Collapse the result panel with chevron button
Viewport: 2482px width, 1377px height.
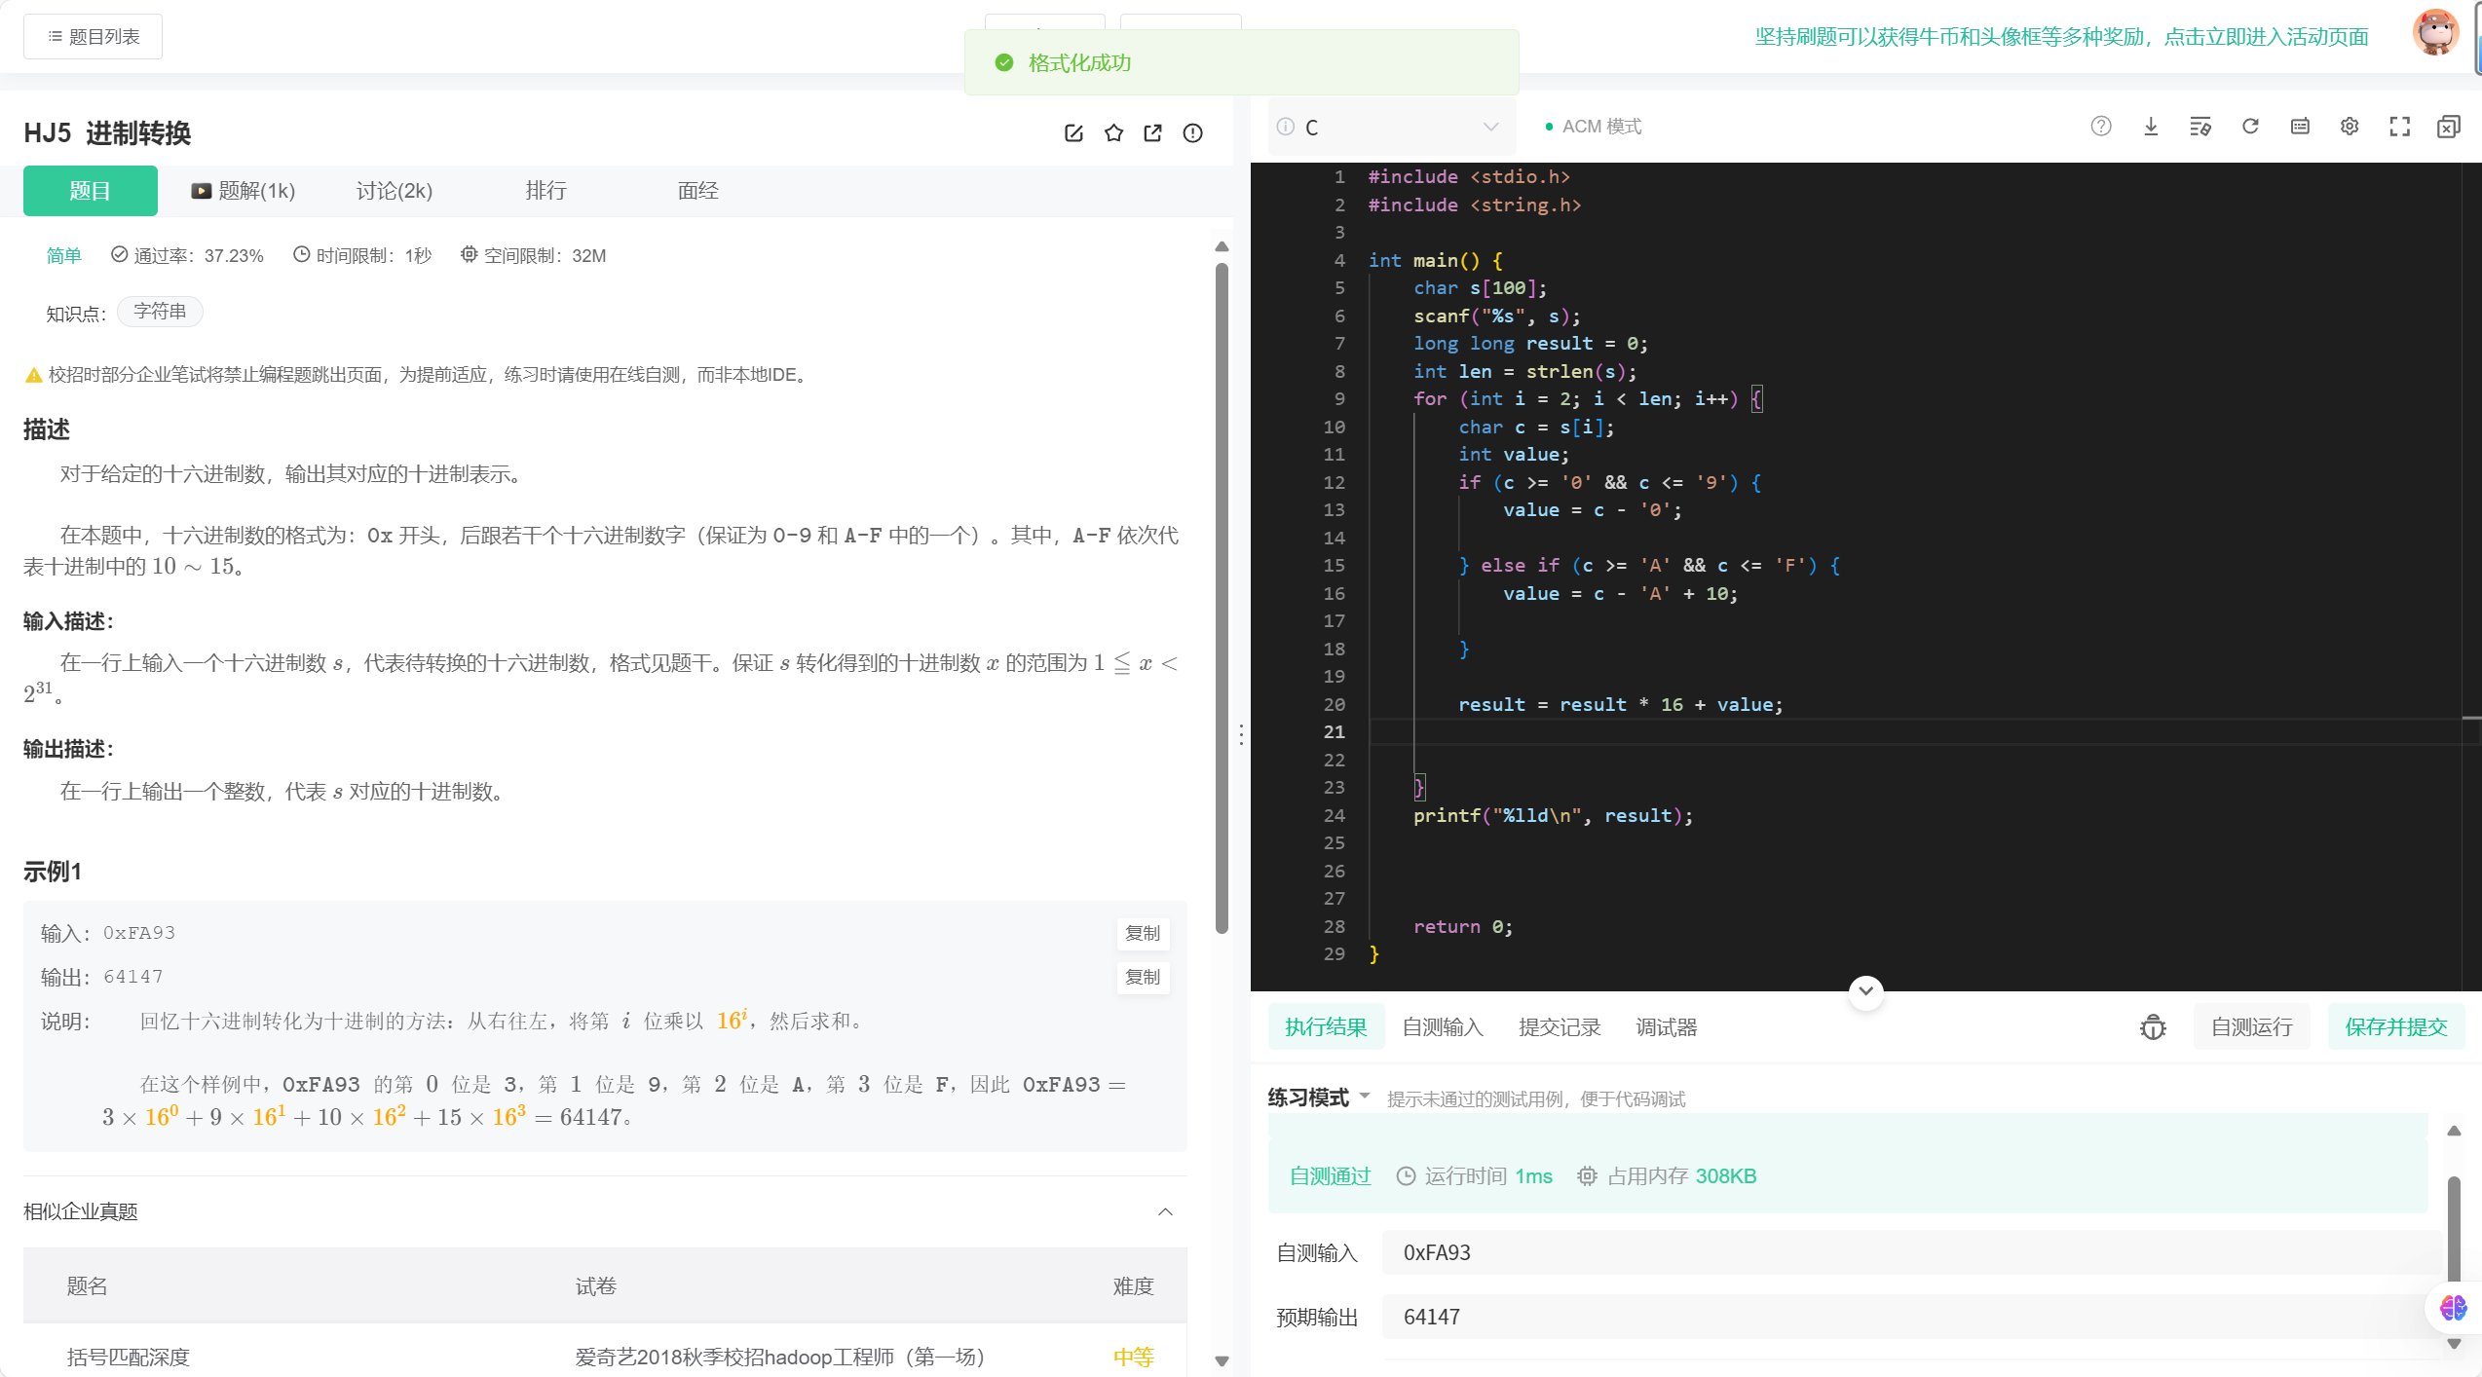point(1865,991)
